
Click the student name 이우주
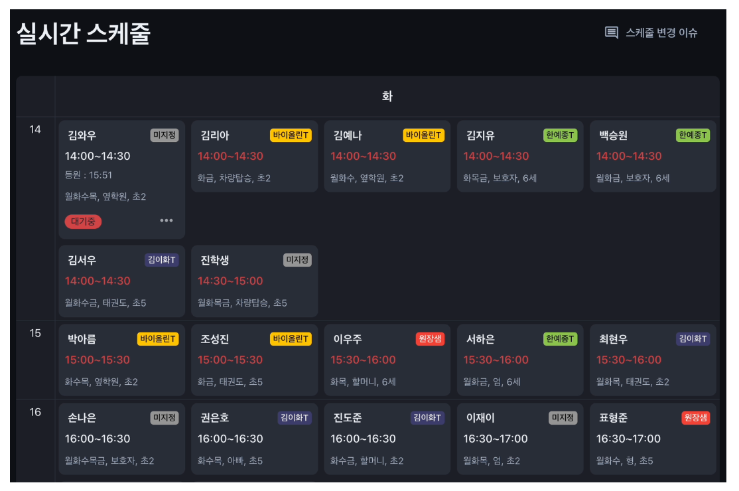coord(348,339)
